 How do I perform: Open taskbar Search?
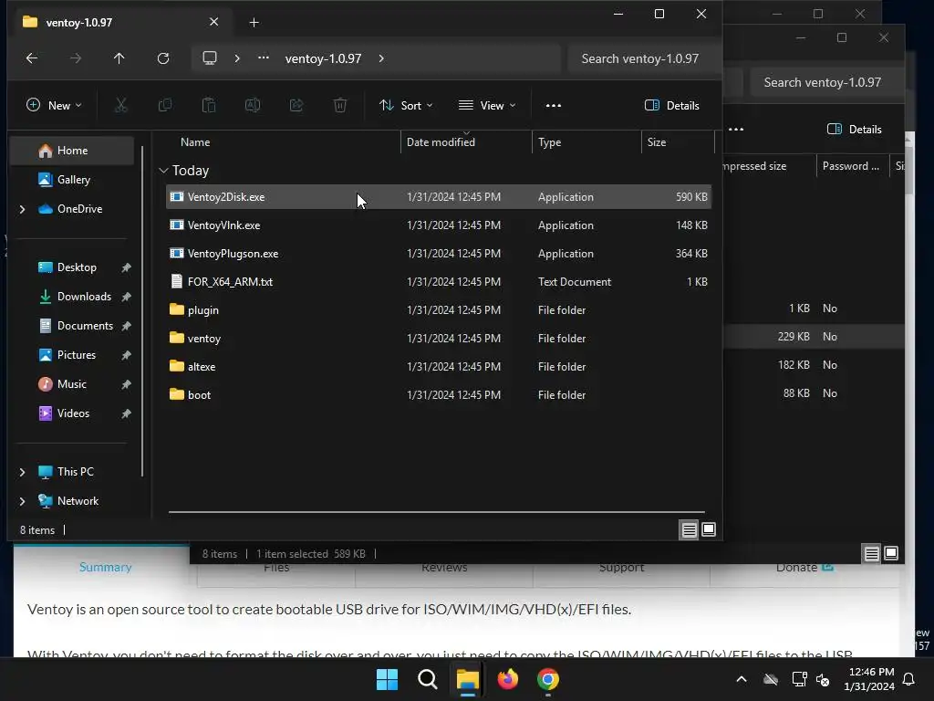point(427,679)
